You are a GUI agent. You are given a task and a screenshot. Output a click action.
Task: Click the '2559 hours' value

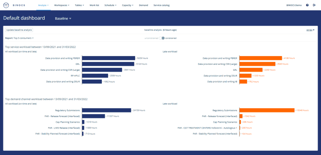coord(116,75)
